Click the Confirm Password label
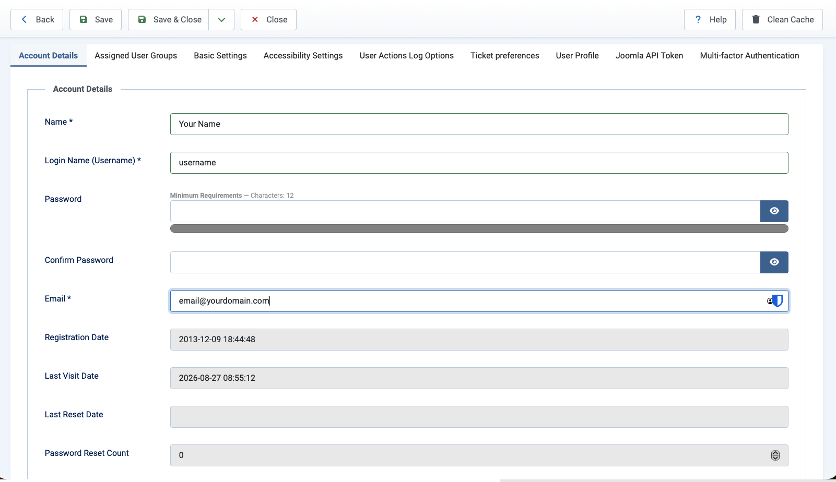The width and height of the screenshot is (836, 482). click(x=79, y=260)
